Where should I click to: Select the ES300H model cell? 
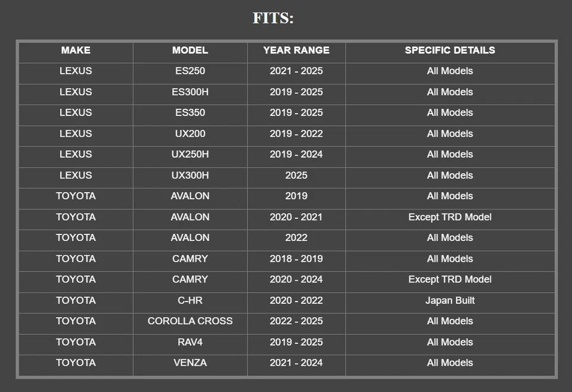tap(190, 92)
